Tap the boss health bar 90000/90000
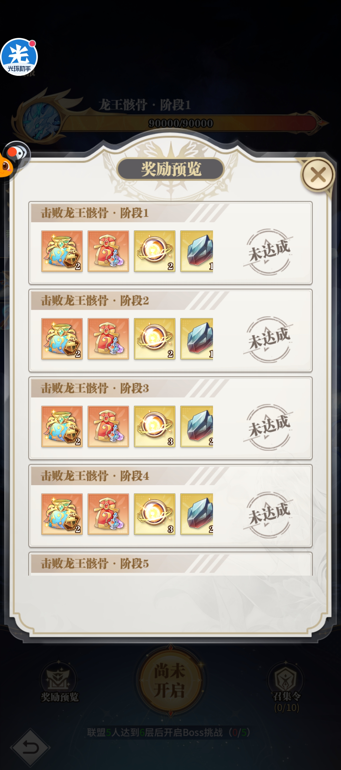This screenshot has width=341, height=770. point(181,123)
